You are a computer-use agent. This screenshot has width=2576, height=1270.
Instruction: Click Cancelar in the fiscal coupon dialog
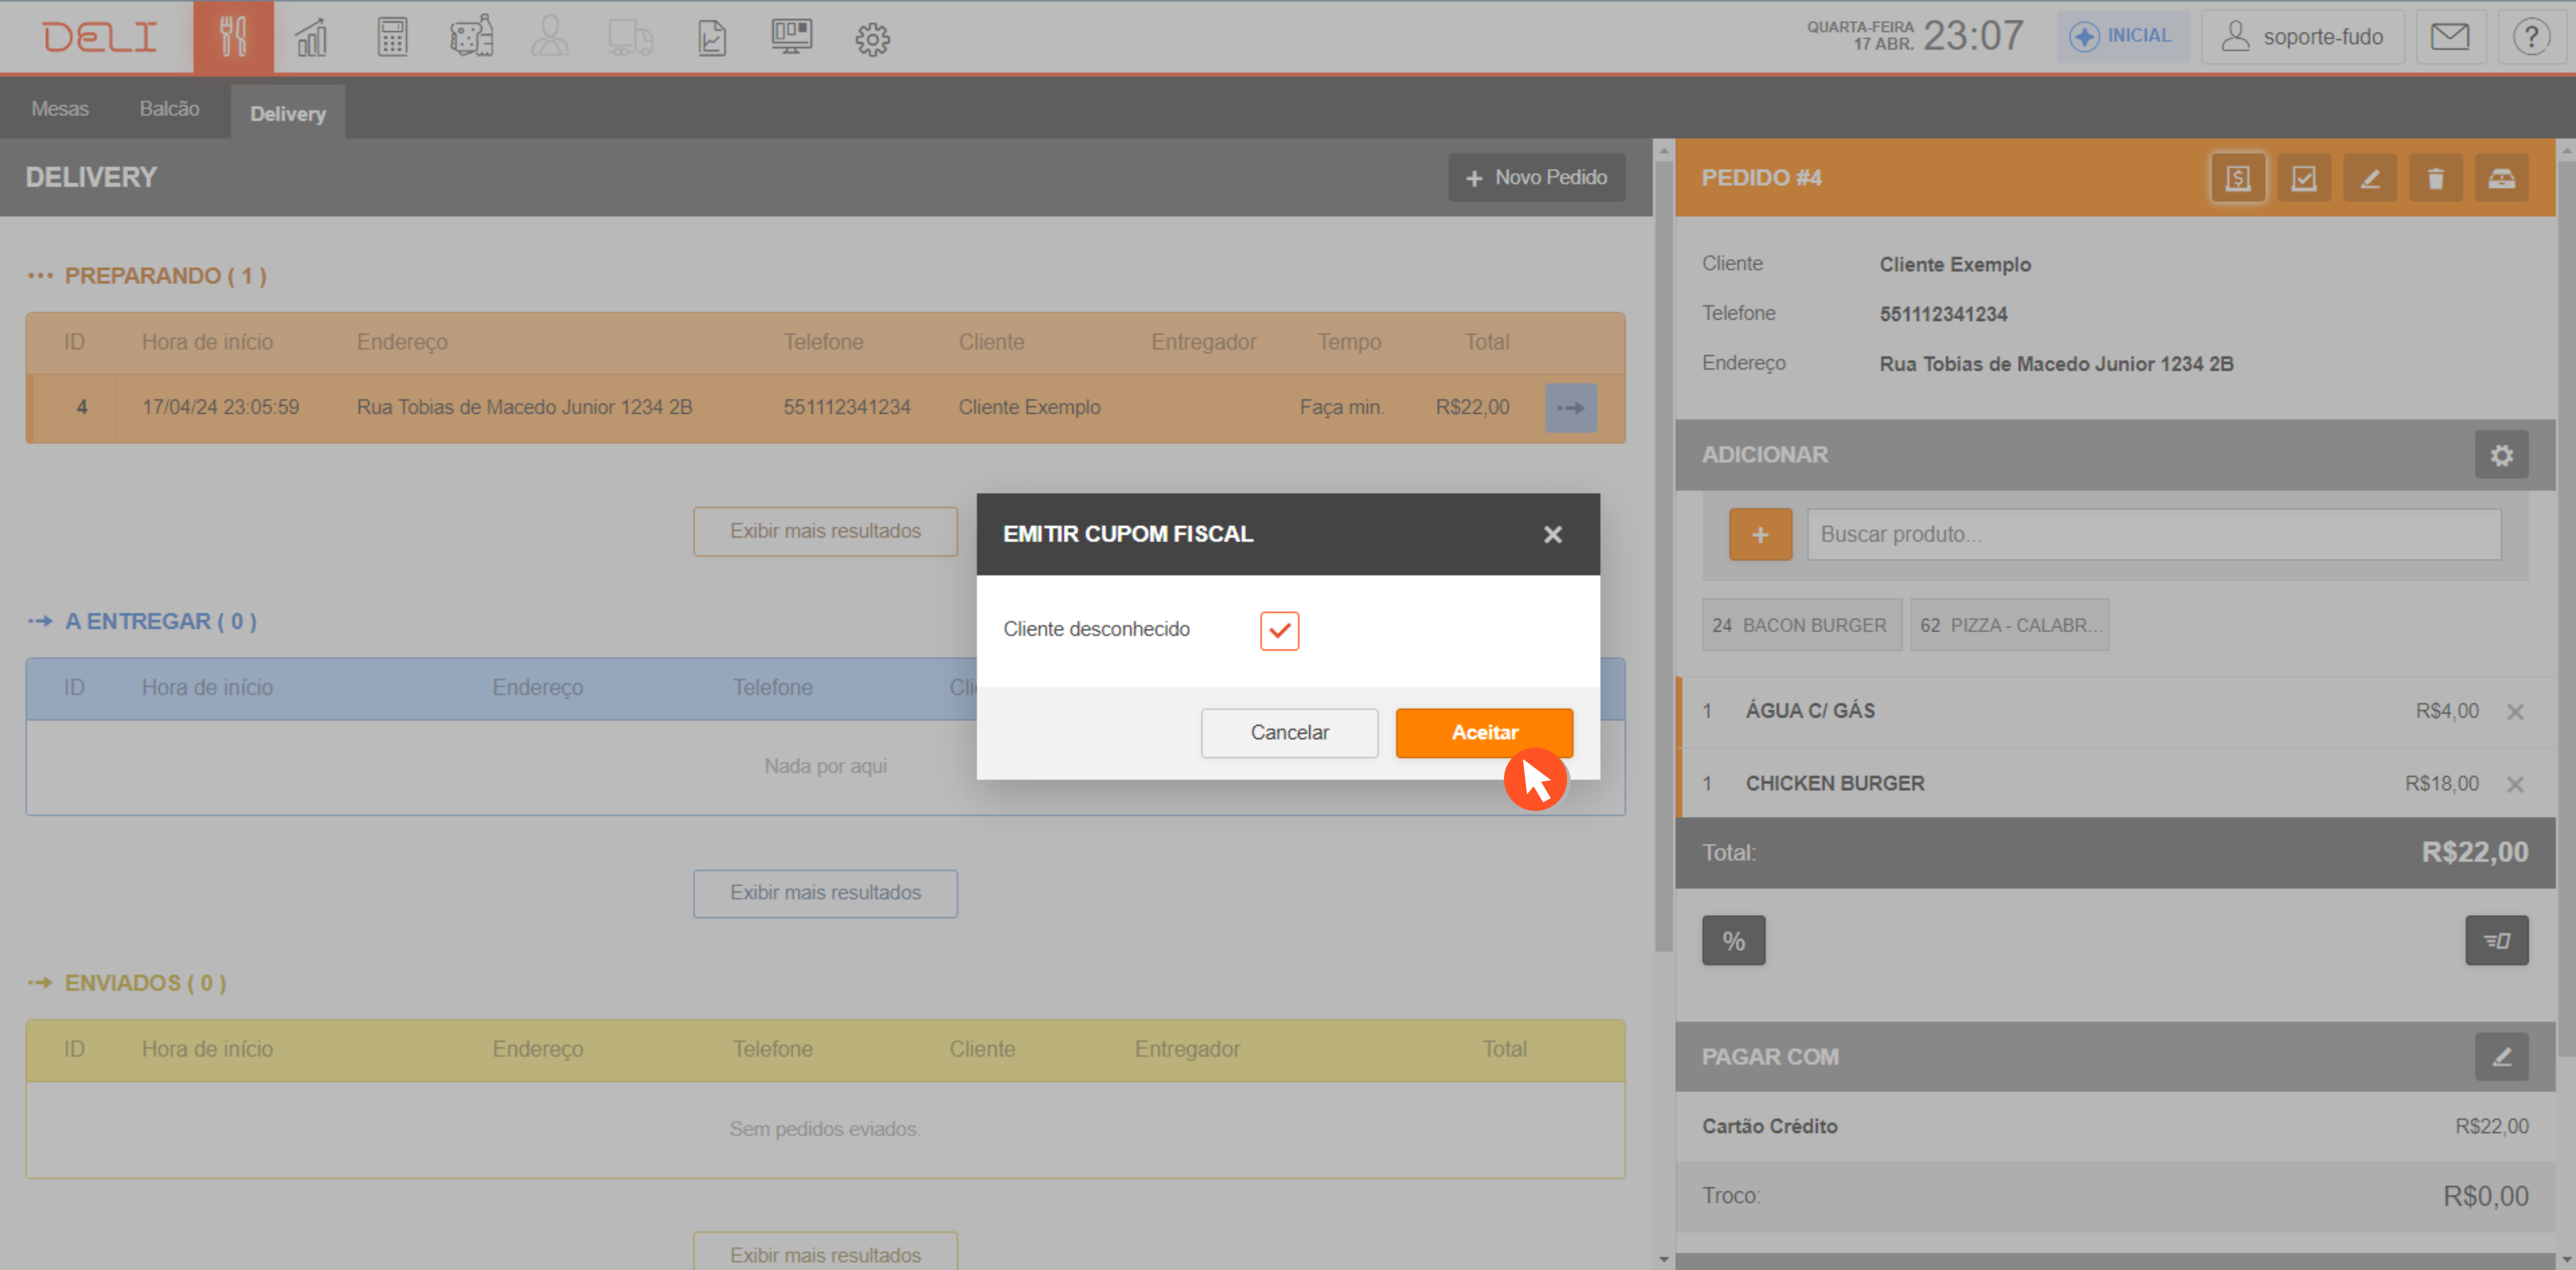pos(1289,733)
